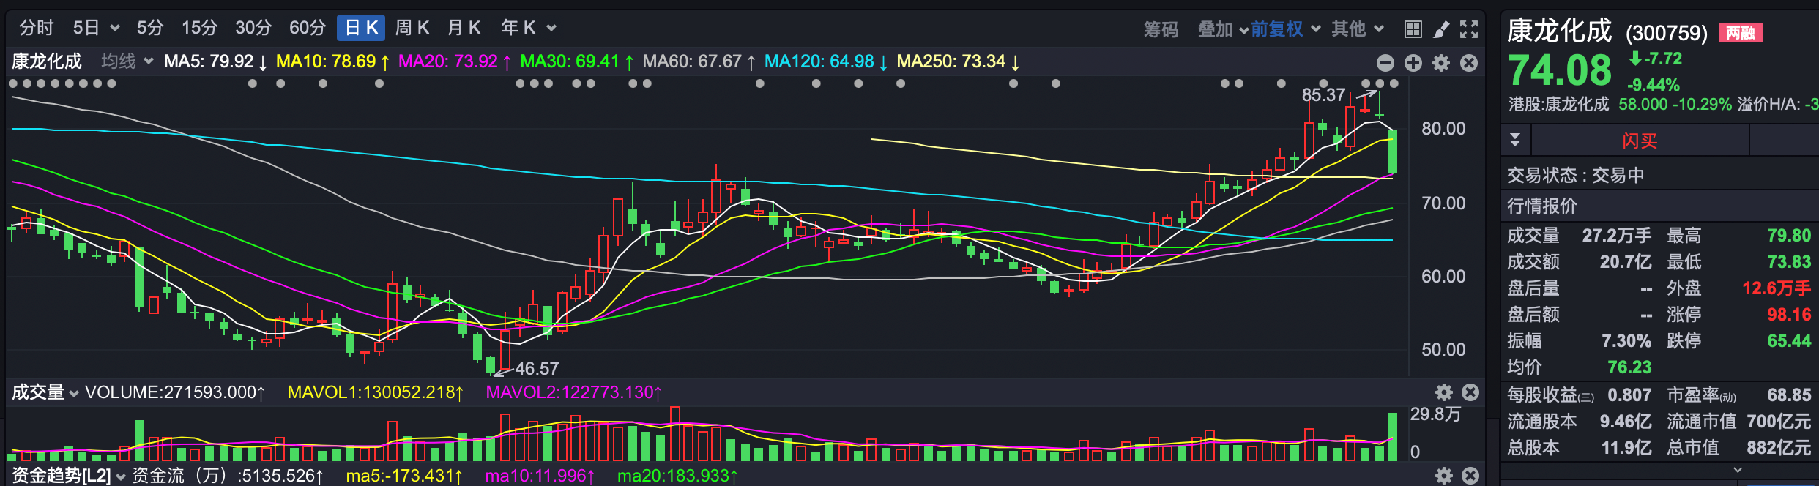The height and width of the screenshot is (486, 1819).
Task: Open 成交量 volume panel settings gear
Action: click(x=1443, y=392)
